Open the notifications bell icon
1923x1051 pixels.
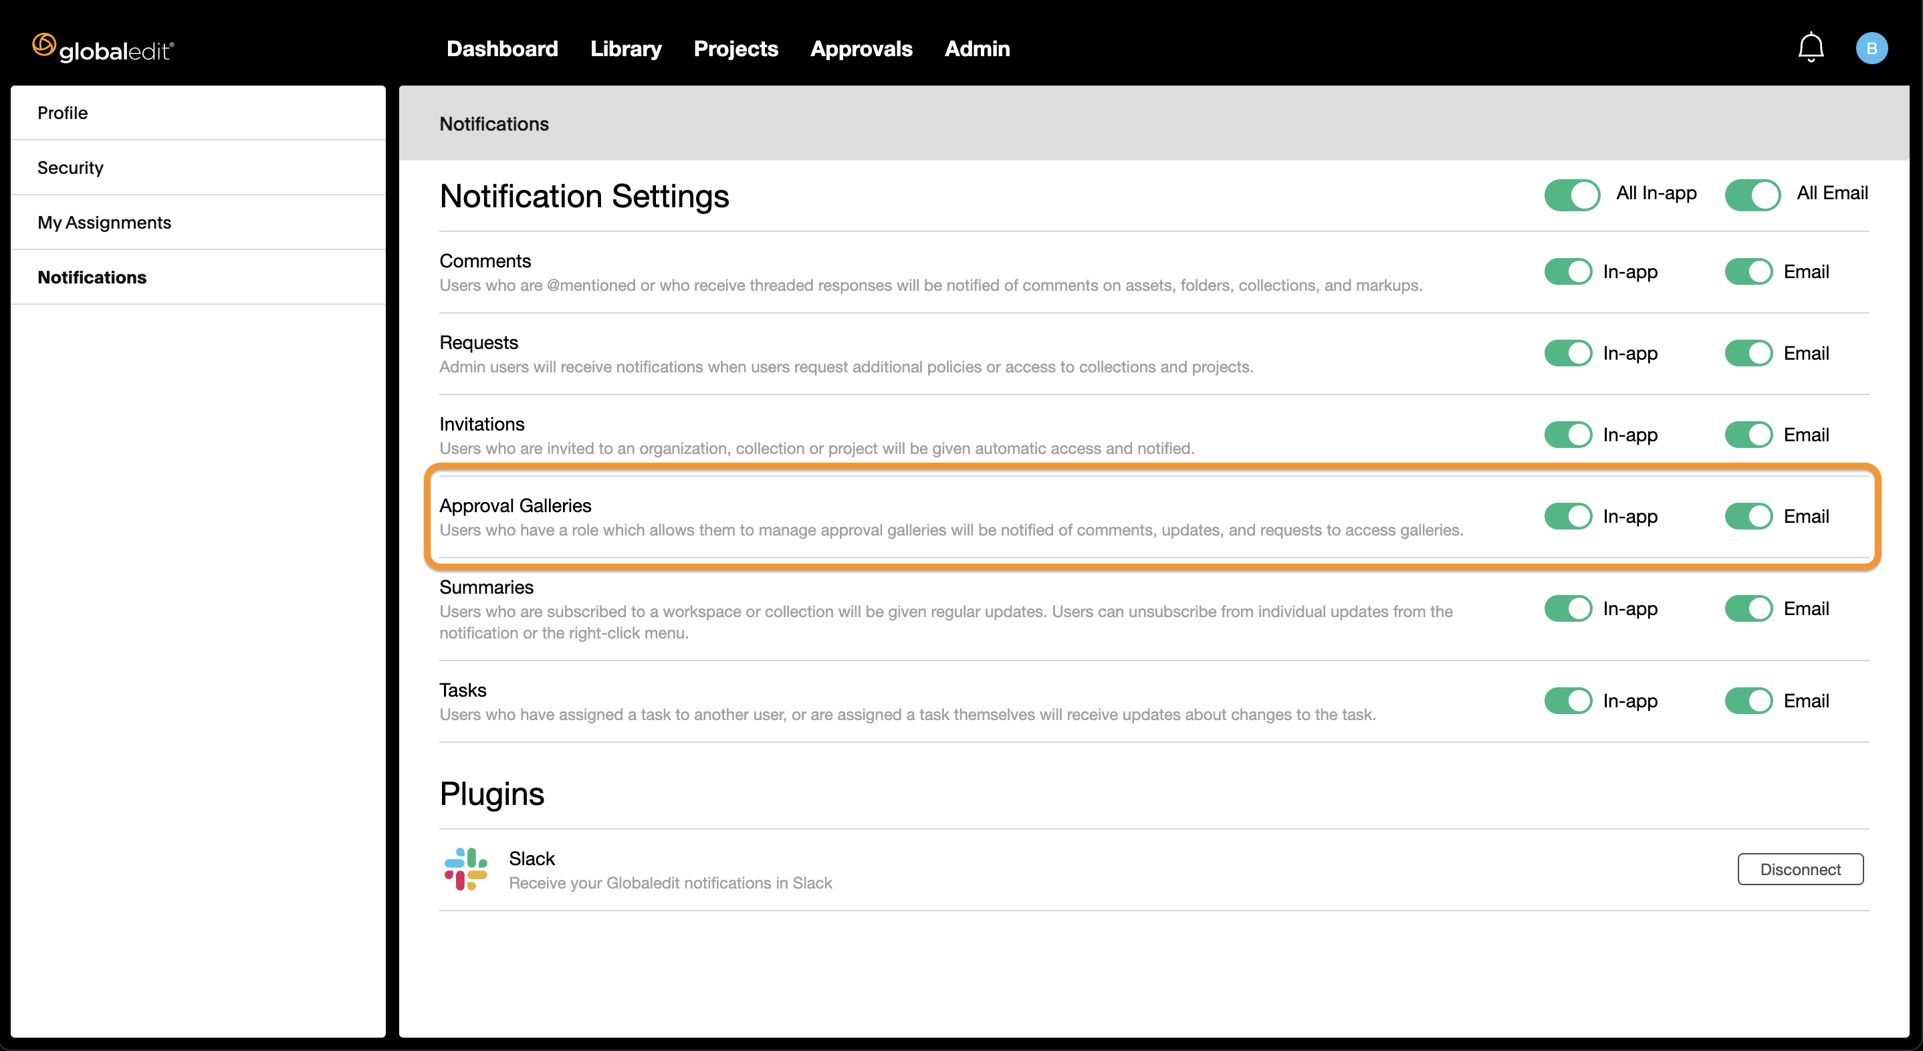(x=1810, y=47)
